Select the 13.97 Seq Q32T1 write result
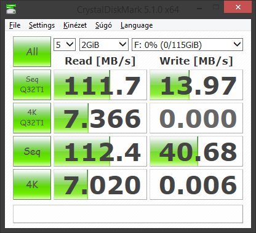The image size is (256, 233). [x=196, y=85]
